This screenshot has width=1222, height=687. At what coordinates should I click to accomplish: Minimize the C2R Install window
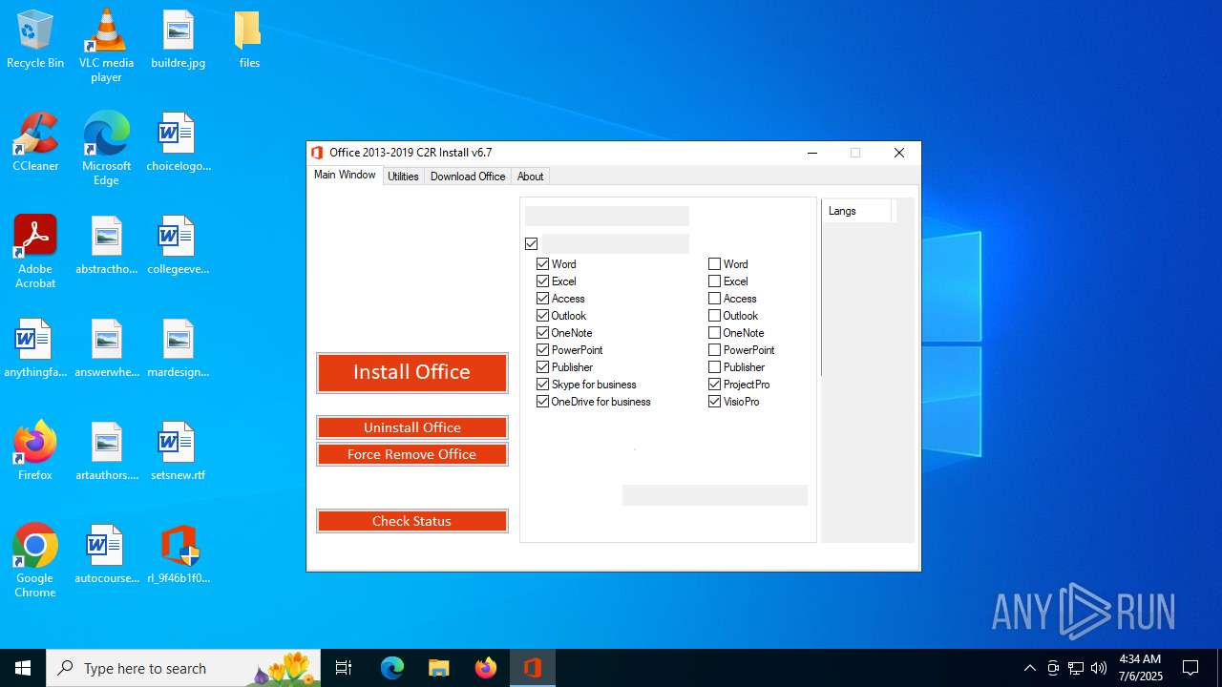[x=811, y=153]
